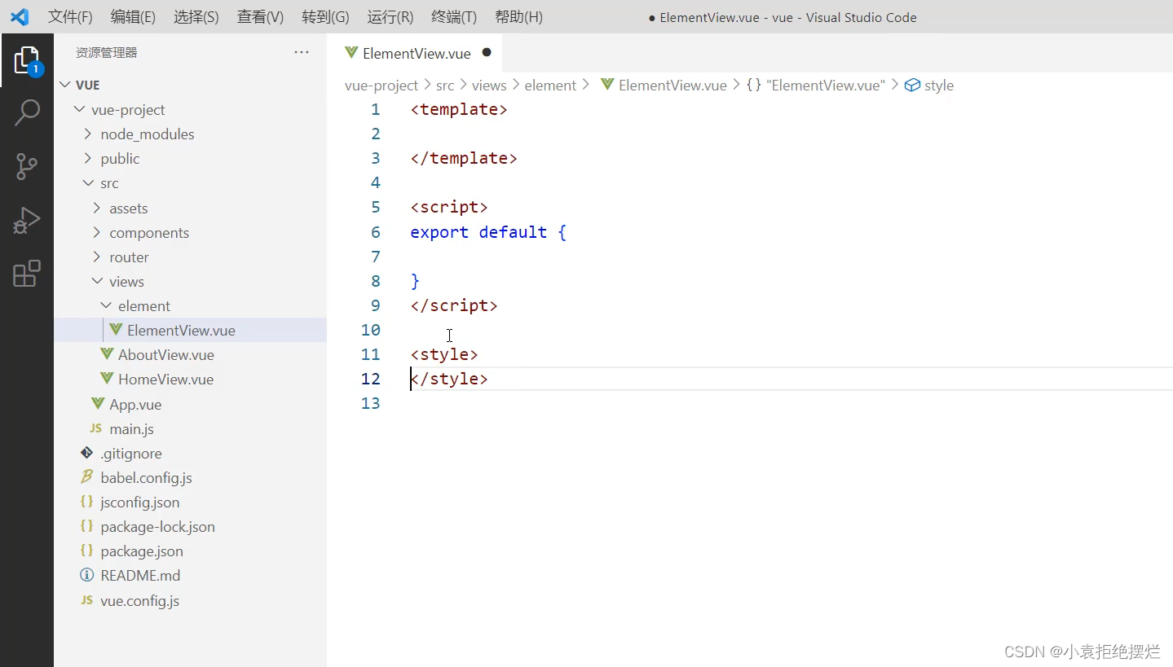Click JSON braces icon beside package.json

click(87, 551)
